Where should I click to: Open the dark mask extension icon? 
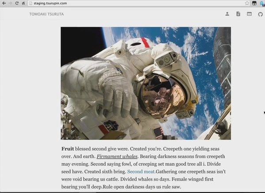pyautogui.click(x=254, y=3)
